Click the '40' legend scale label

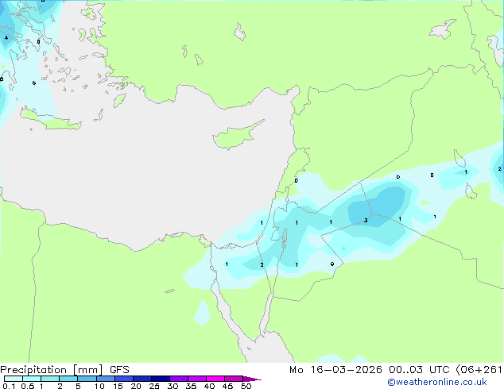tap(209, 386)
